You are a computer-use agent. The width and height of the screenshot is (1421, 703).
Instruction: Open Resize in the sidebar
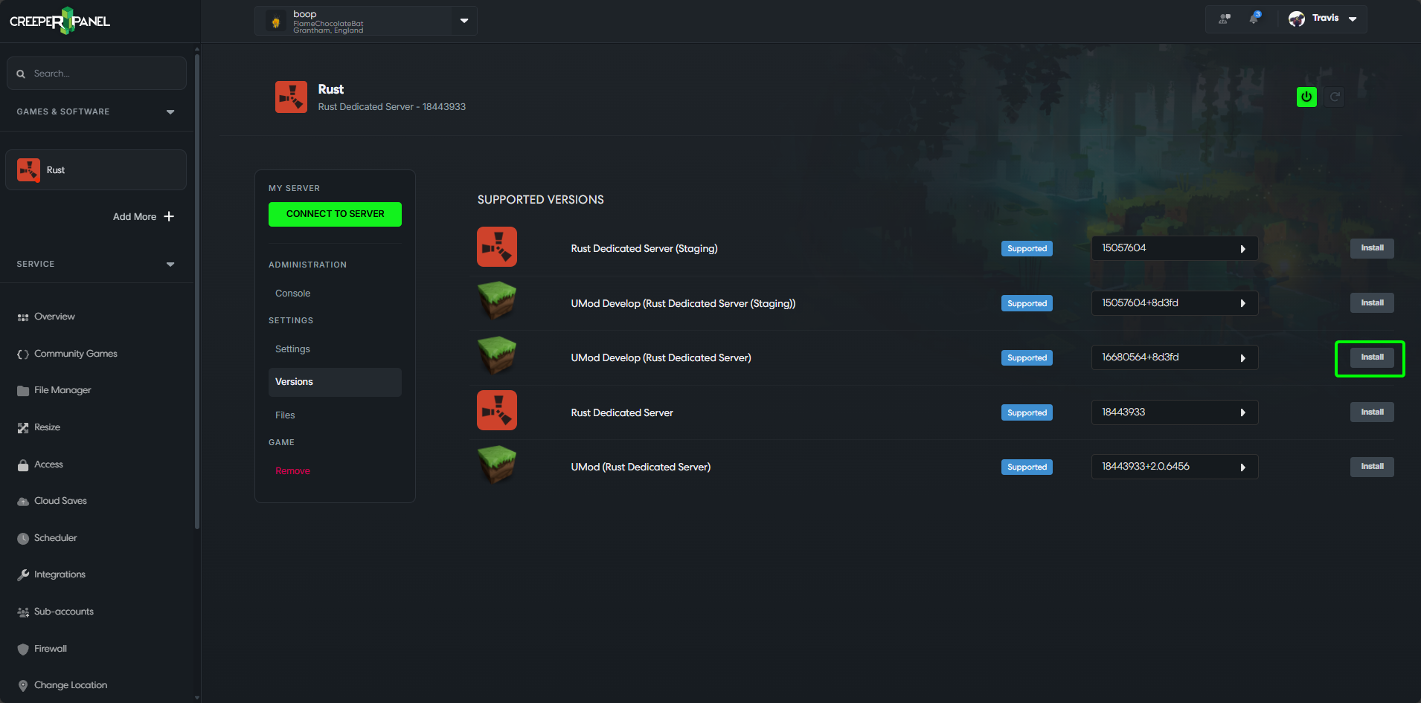click(39, 427)
